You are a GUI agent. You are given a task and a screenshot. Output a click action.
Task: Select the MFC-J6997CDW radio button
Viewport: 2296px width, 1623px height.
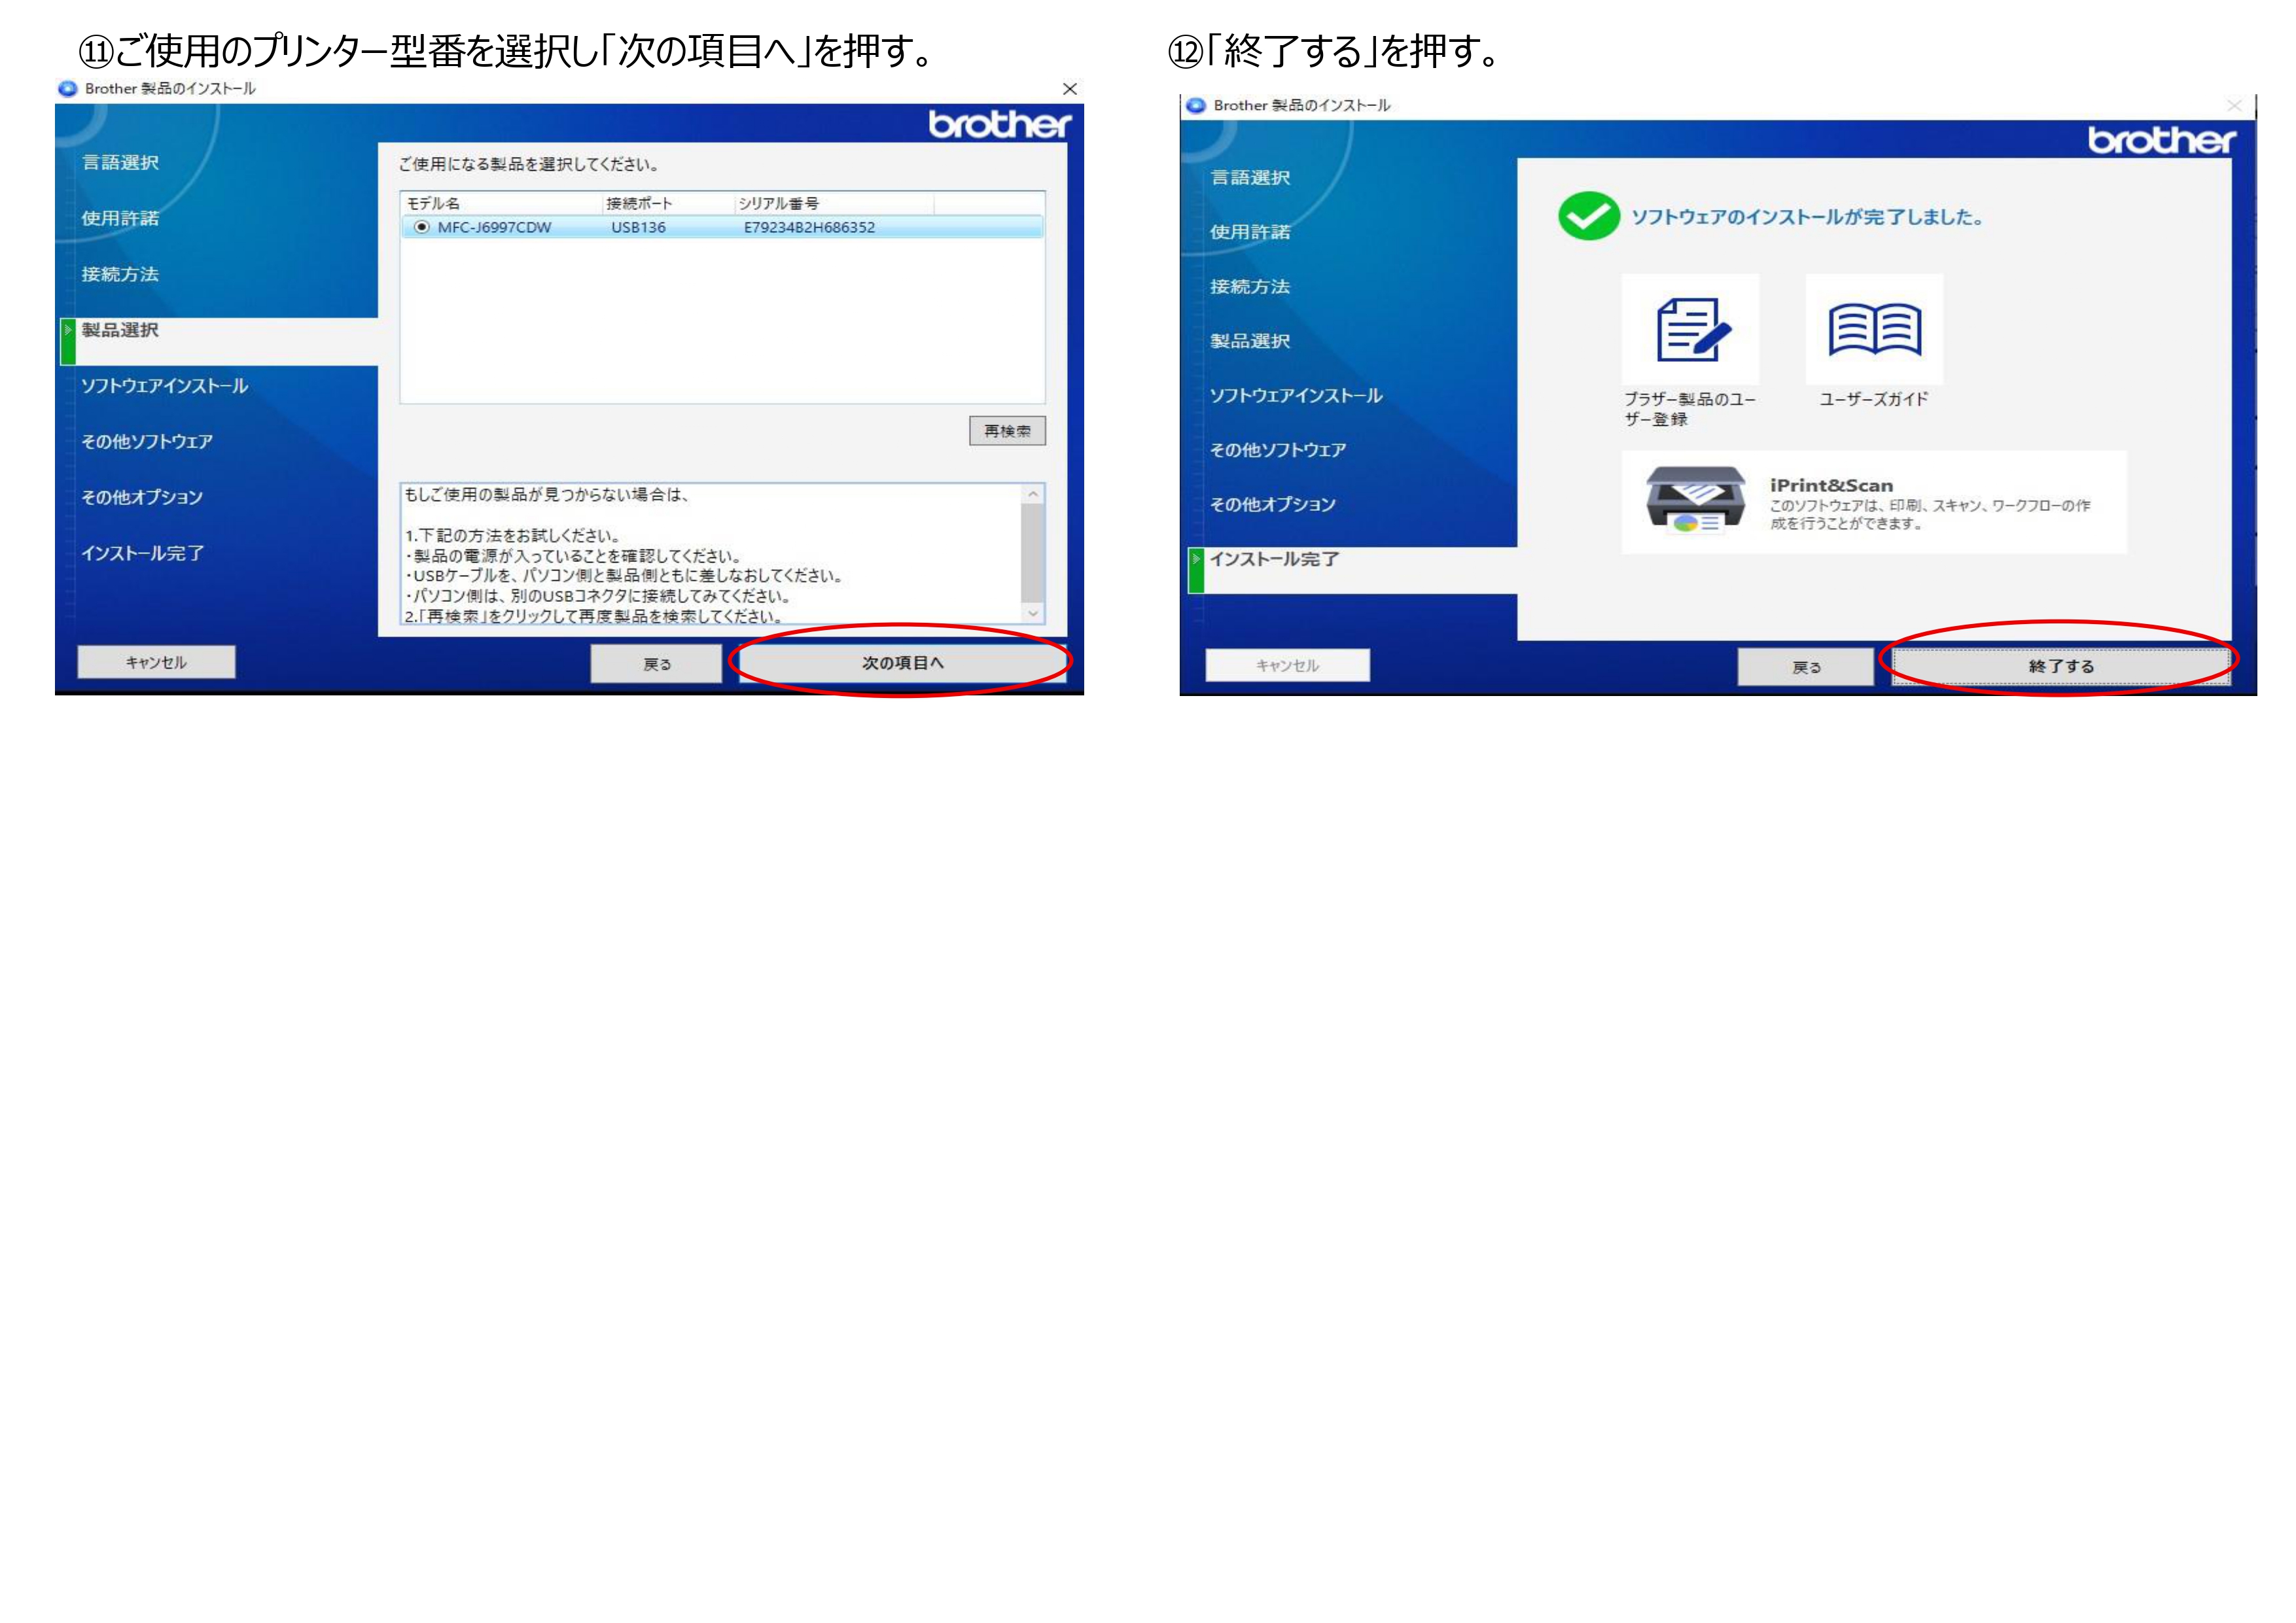pyautogui.click(x=421, y=227)
